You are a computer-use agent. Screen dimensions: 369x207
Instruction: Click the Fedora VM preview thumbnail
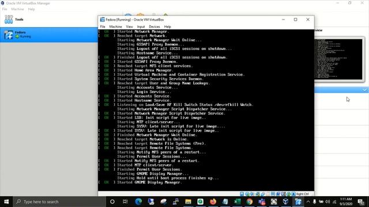pos(340,59)
